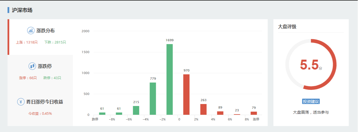Click the red bar labeled 263
The width and height of the screenshot is (358, 132).
pos(203,109)
